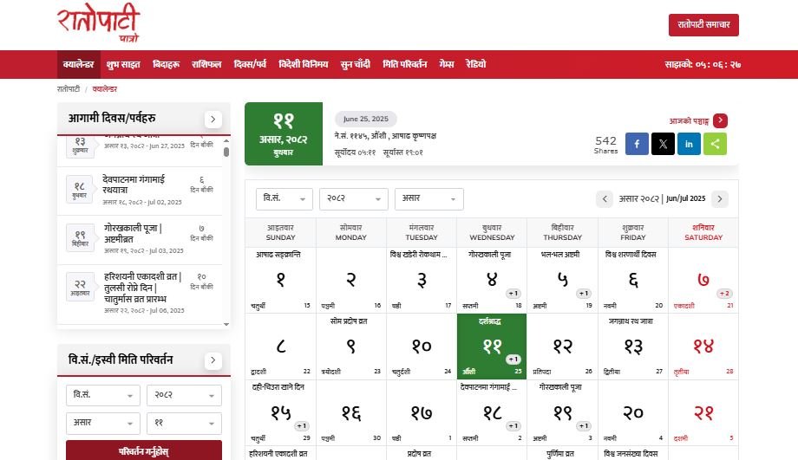This screenshot has height=460, width=798.
Task: Open विदेशी विनिमय menu item
Action: click(x=304, y=65)
